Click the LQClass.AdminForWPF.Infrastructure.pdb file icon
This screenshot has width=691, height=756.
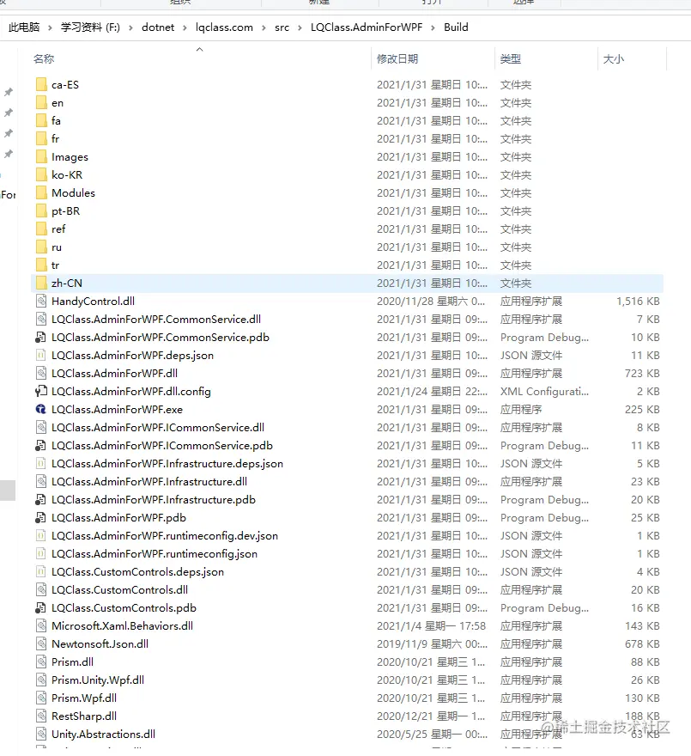41,499
